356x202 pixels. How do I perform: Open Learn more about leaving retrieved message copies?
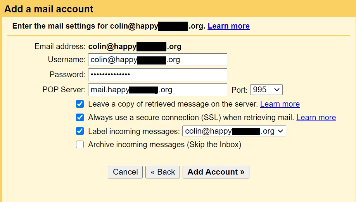click(x=280, y=104)
